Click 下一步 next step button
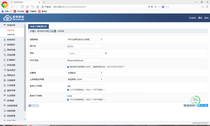 202,105
